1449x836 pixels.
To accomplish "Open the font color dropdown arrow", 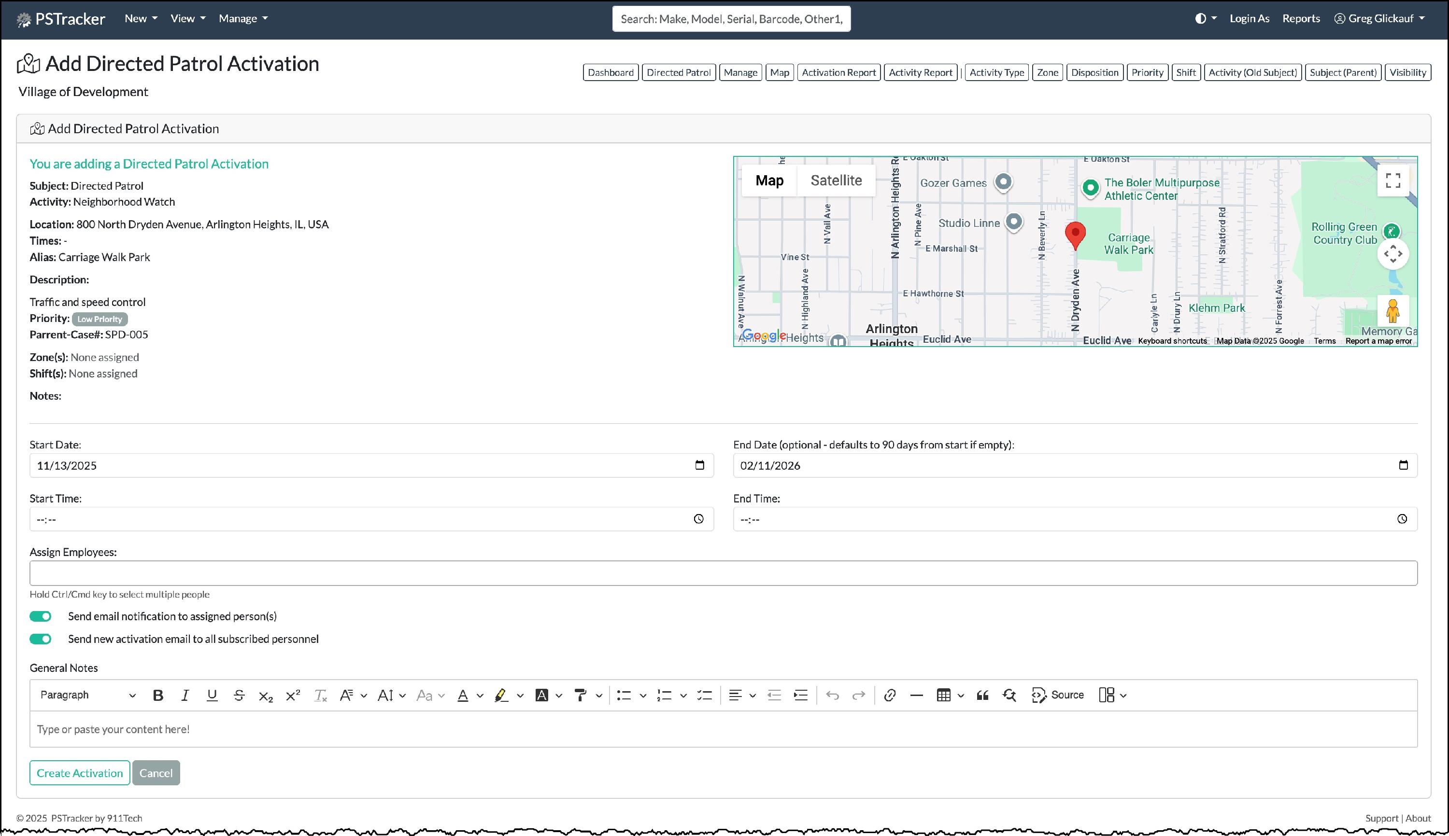I will (x=480, y=696).
